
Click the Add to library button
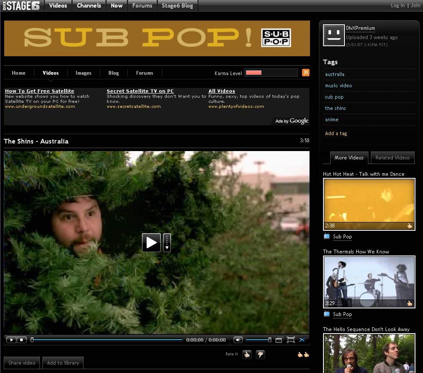[x=63, y=363]
